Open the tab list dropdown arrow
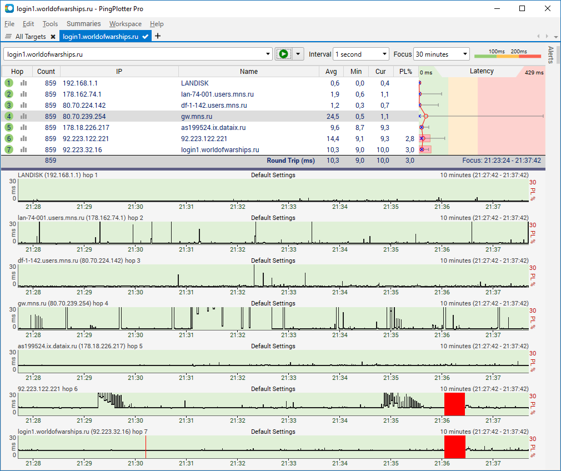This screenshot has height=471, width=561. (x=555, y=37)
